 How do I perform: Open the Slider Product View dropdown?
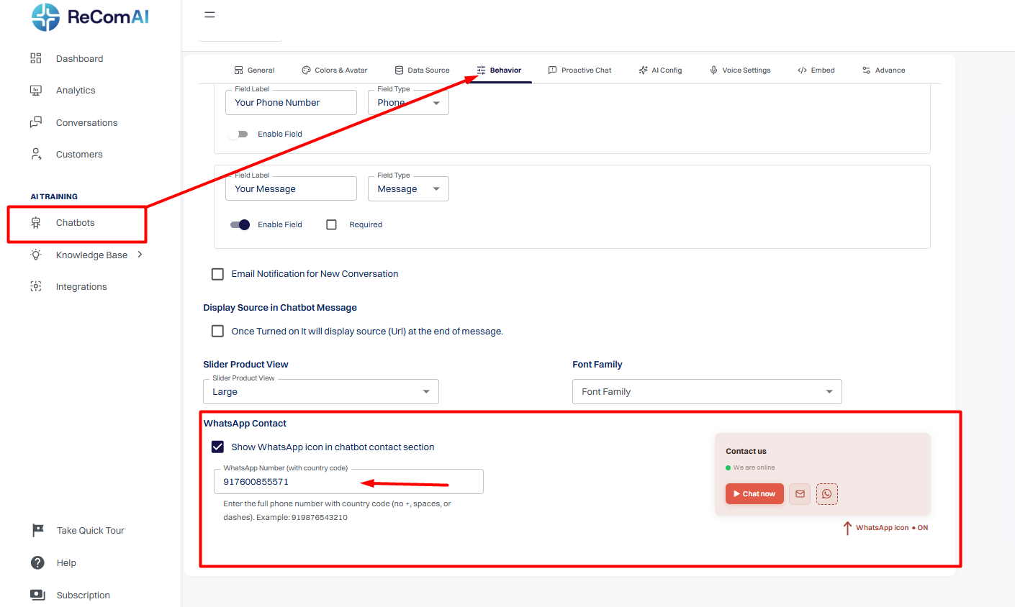321,392
